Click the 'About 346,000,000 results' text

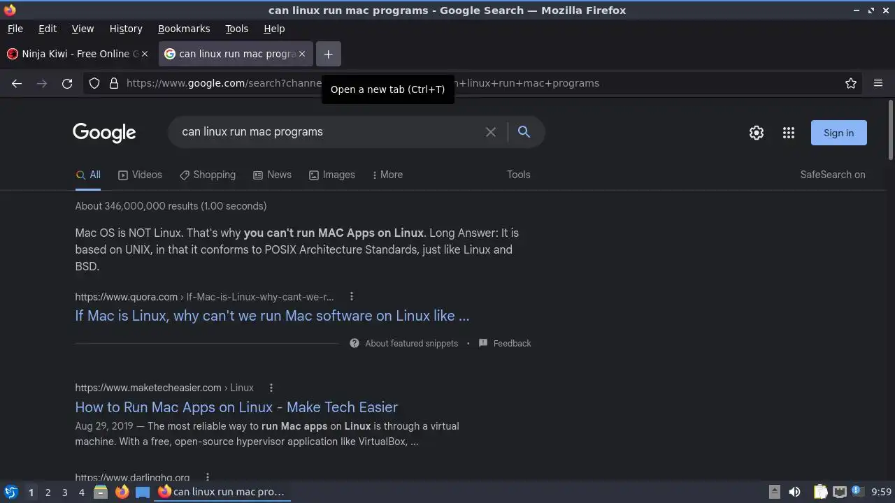tap(171, 206)
